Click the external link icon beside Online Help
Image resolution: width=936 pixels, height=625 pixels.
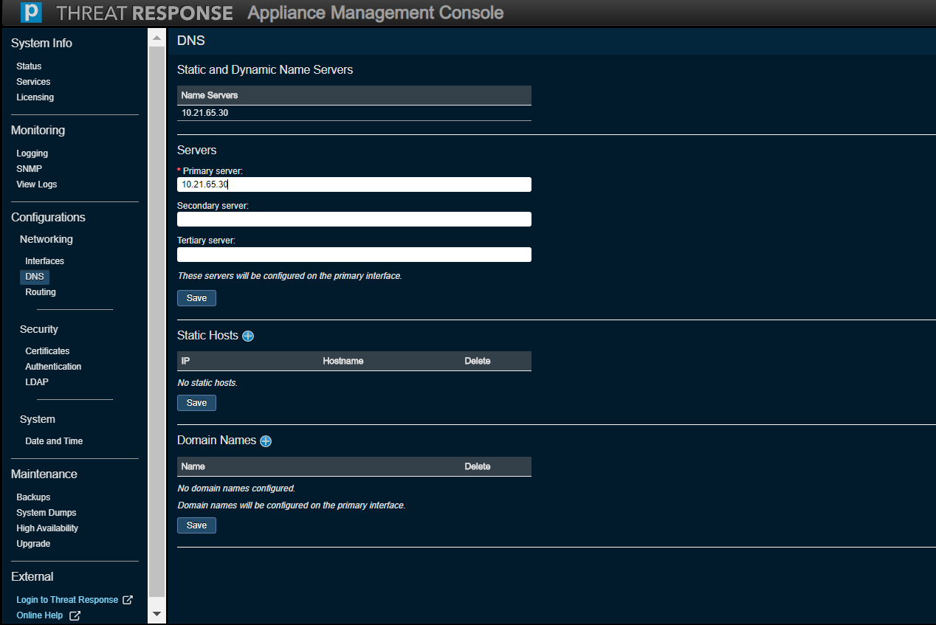[75, 615]
